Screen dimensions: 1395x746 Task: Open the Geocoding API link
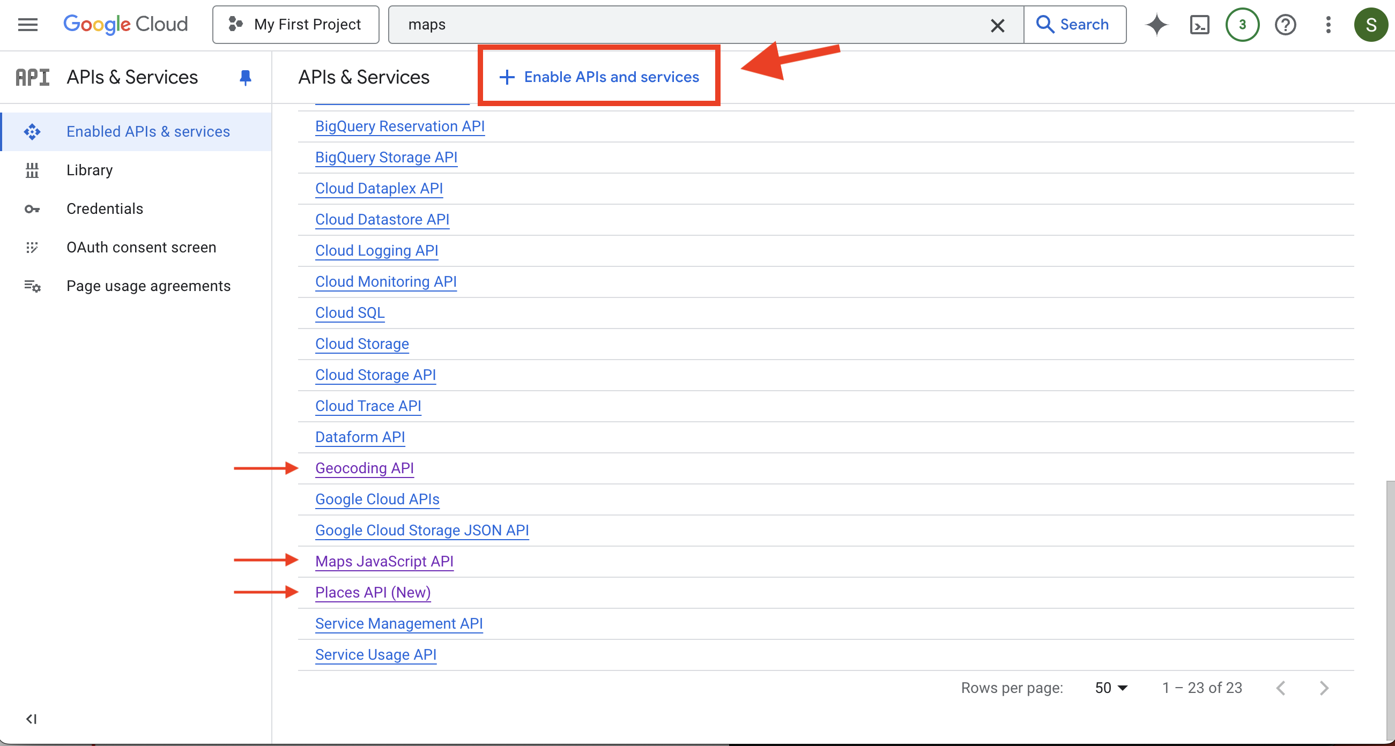click(364, 468)
